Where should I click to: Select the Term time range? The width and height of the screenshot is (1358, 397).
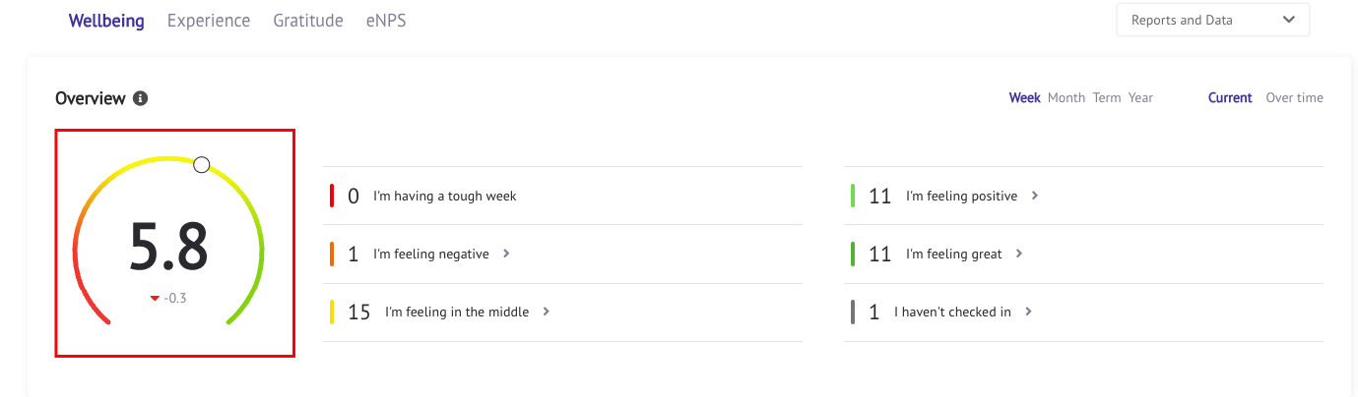coord(1107,98)
